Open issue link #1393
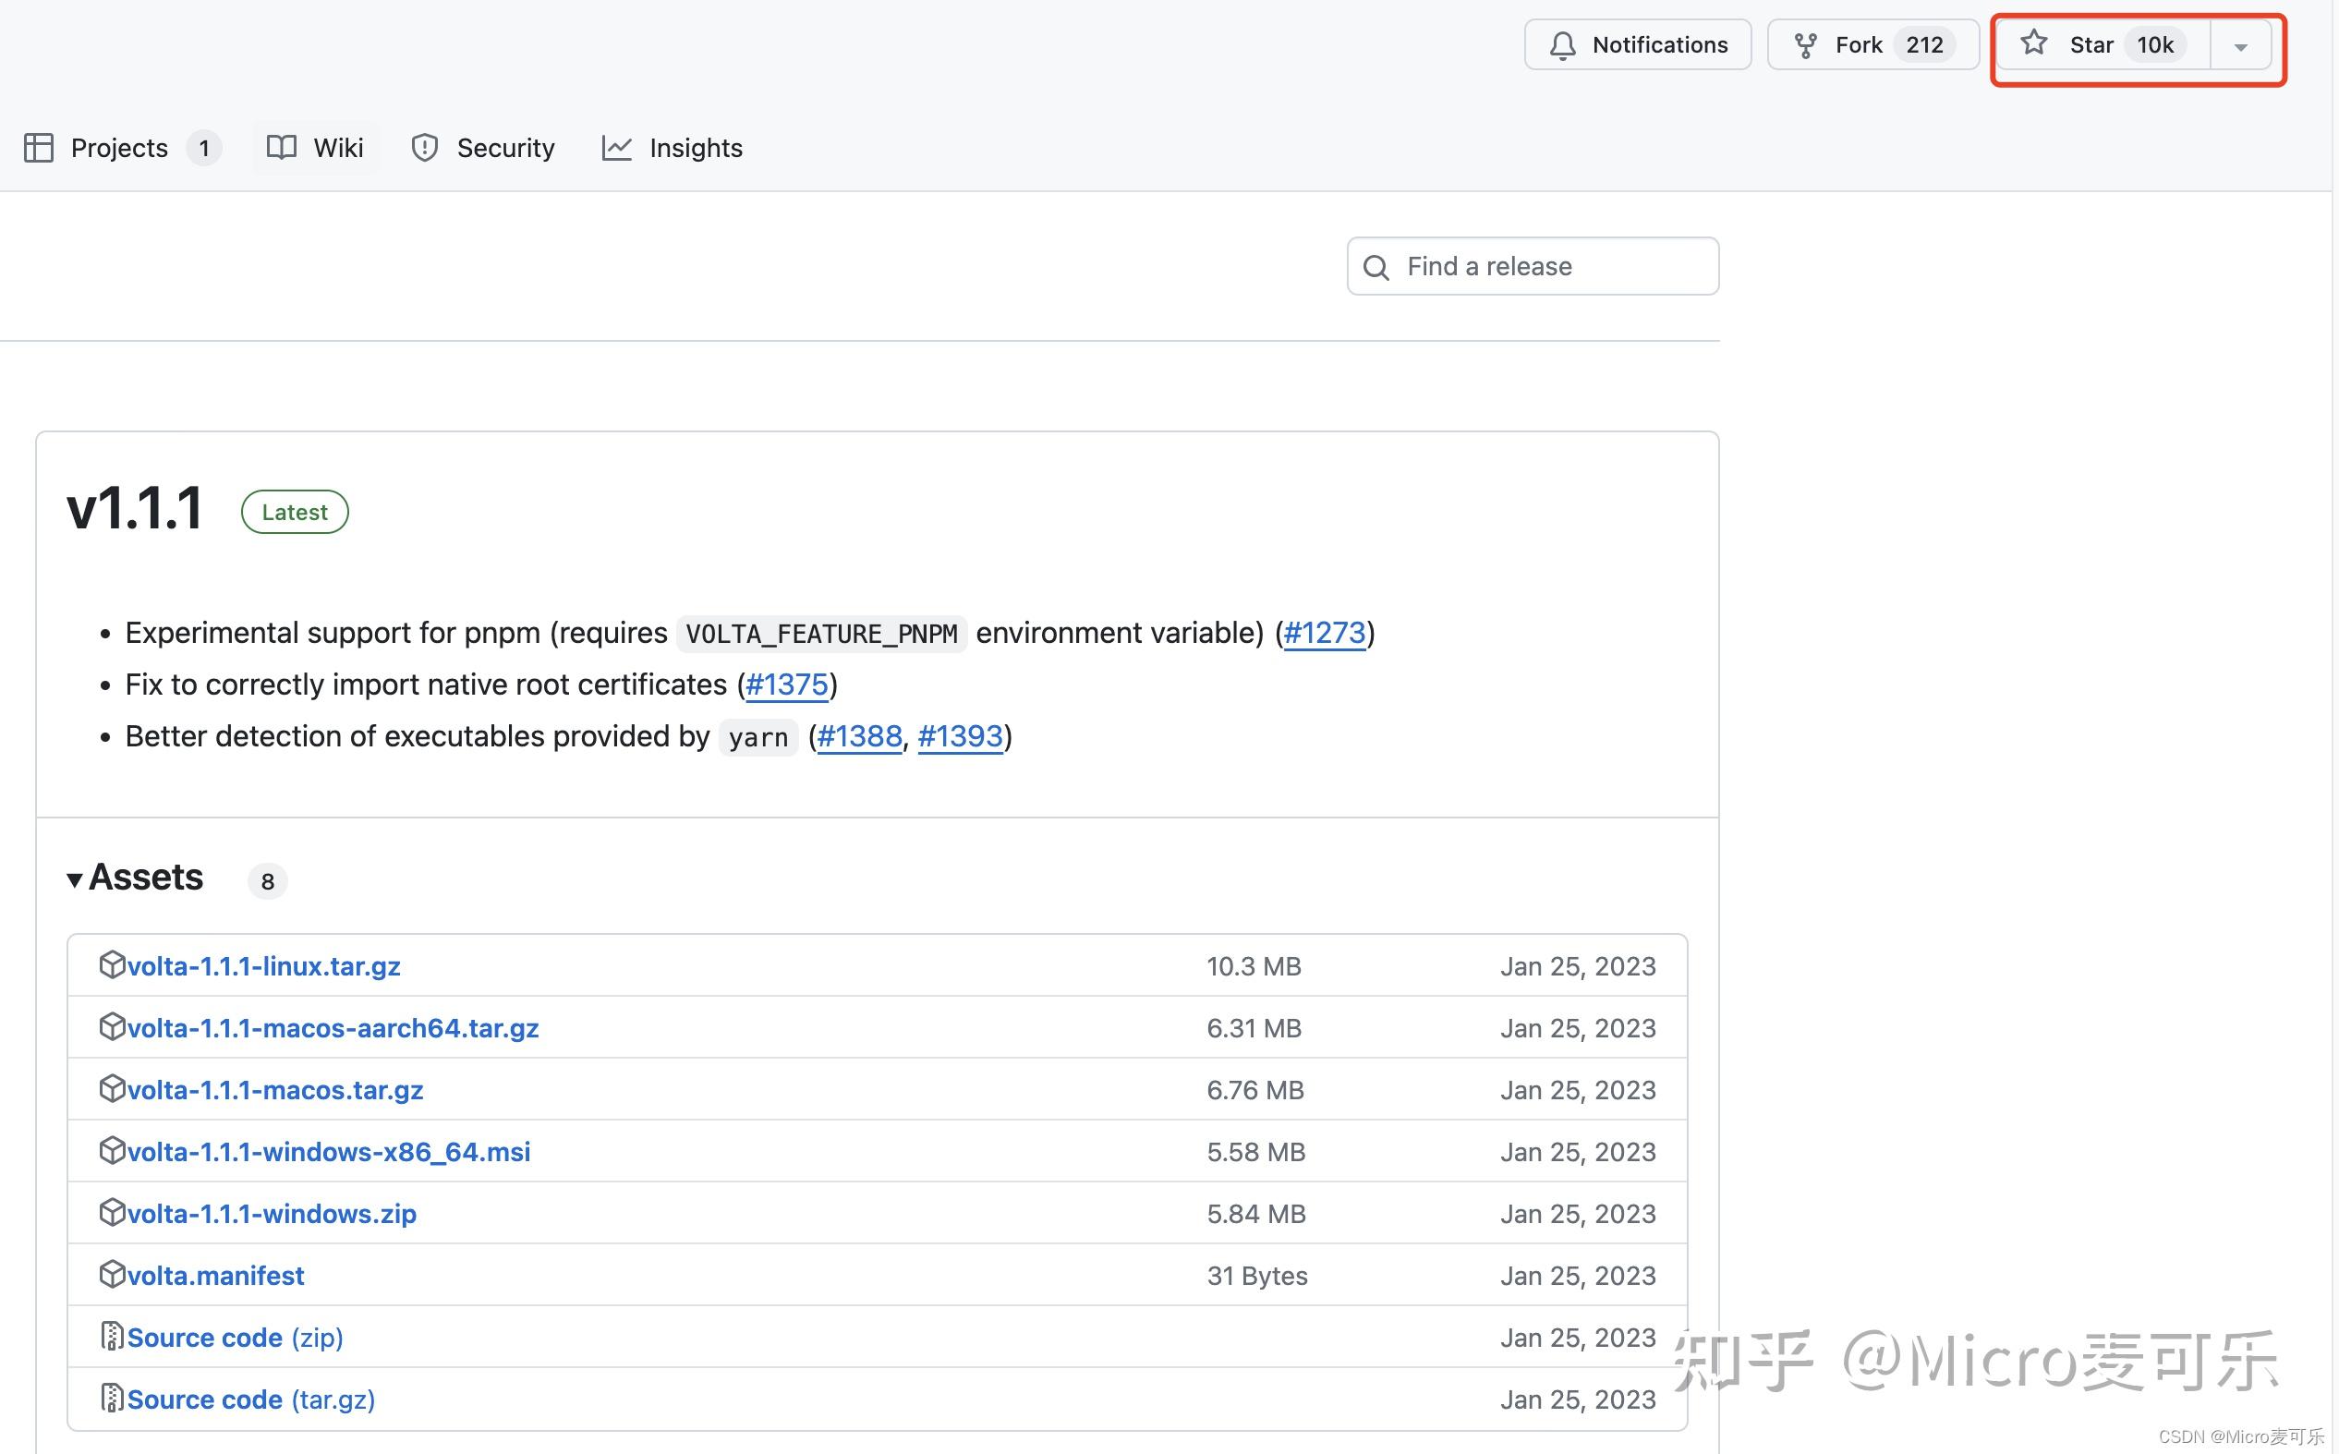Image resolution: width=2339 pixels, height=1454 pixels. point(960,736)
